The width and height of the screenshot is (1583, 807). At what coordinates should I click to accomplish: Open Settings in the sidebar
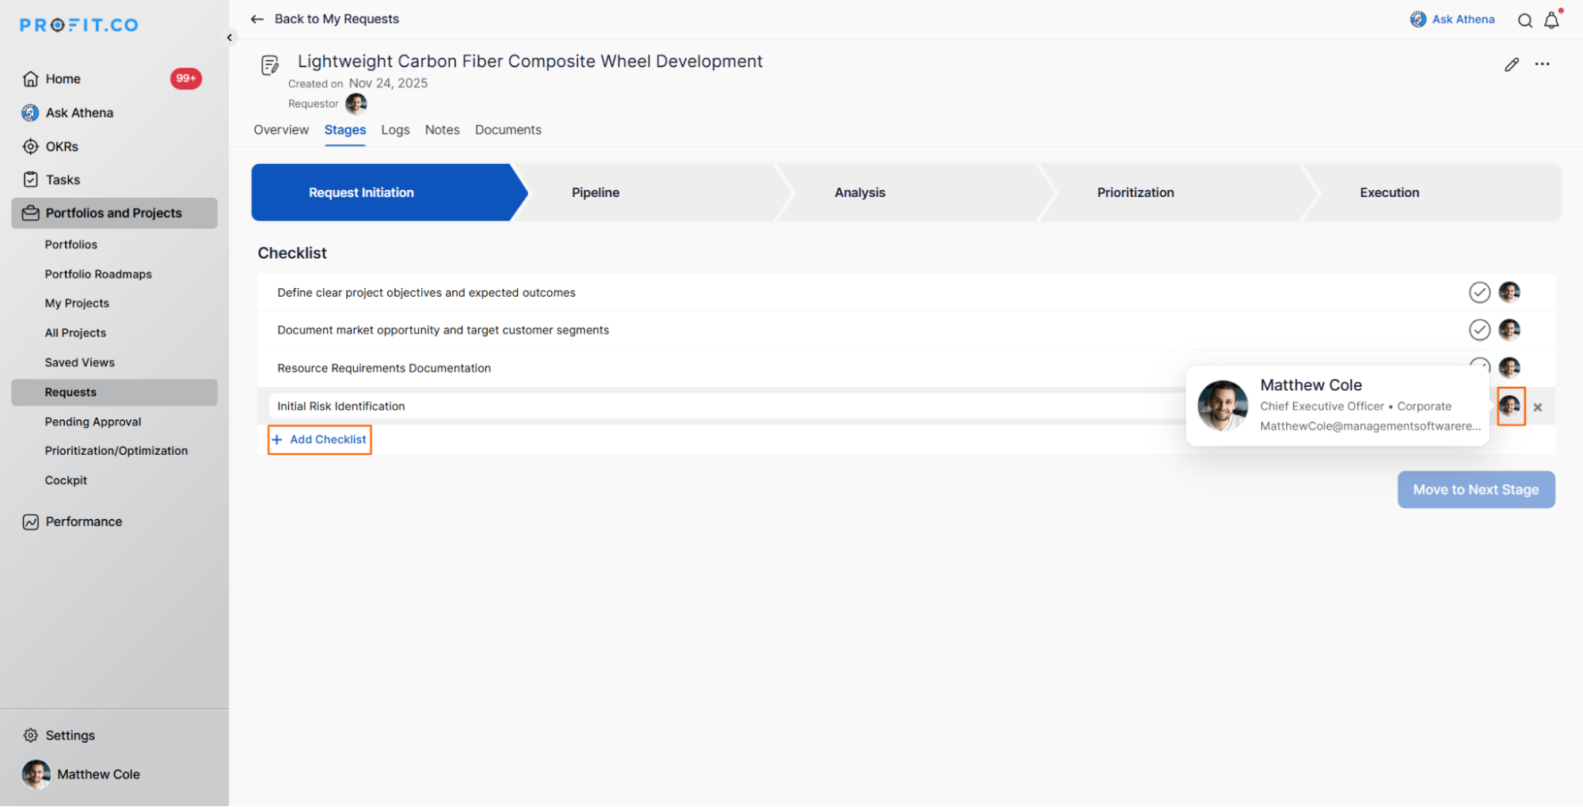tap(70, 735)
